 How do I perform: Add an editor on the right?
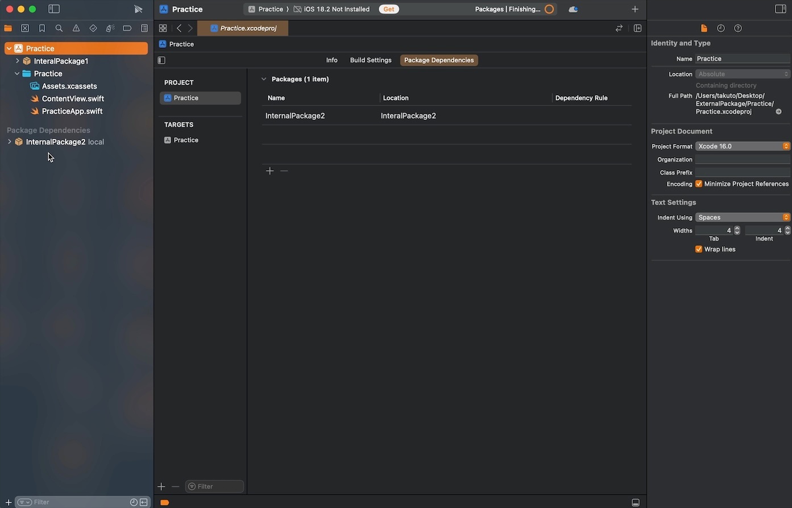[637, 28]
